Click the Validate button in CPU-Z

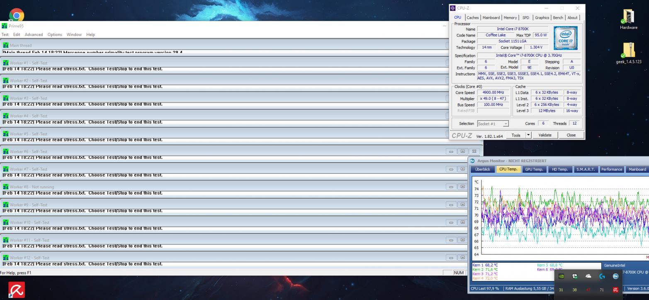(x=545, y=135)
